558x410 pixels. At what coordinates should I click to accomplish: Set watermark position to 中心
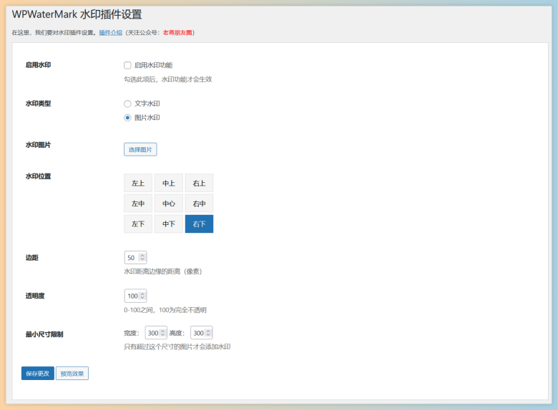(169, 204)
